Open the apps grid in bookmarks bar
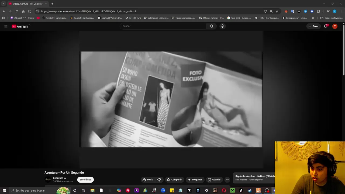The height and width of the screenshot is (194, 345). coord(4,18)
